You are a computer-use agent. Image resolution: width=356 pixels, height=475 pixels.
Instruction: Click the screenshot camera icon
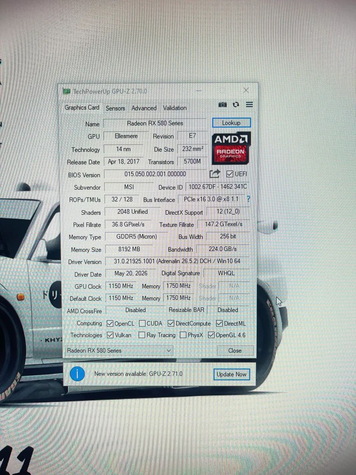pos(222,105)
